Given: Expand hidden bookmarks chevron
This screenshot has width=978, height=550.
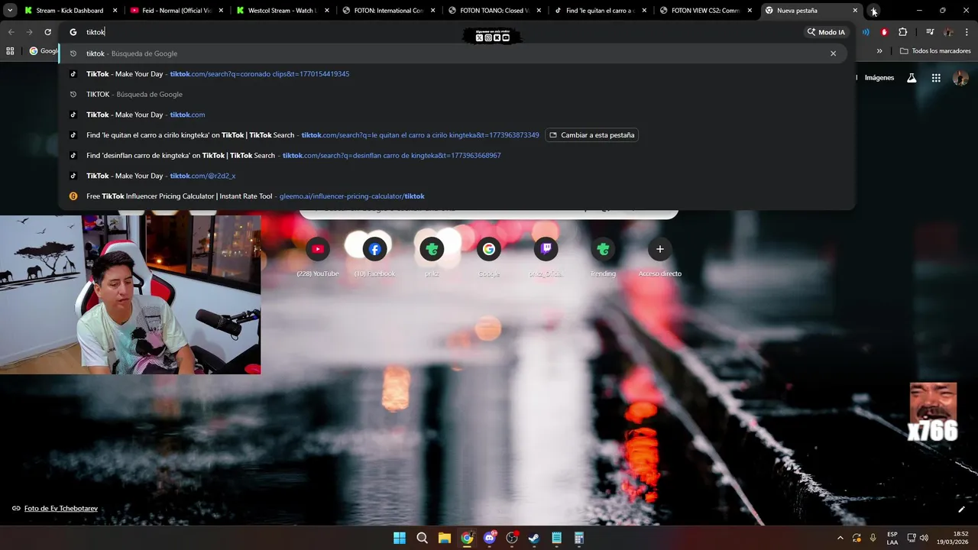Looking at the screenshot, I should click(879, 51).
